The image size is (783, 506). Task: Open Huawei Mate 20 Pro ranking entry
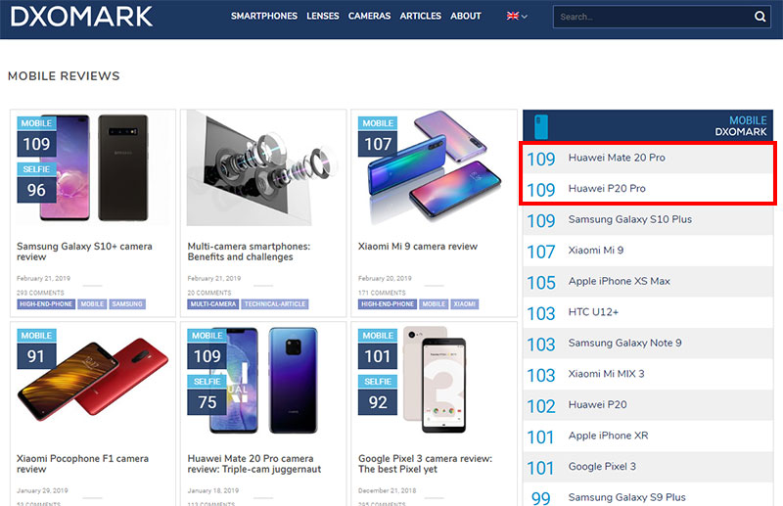648,158
